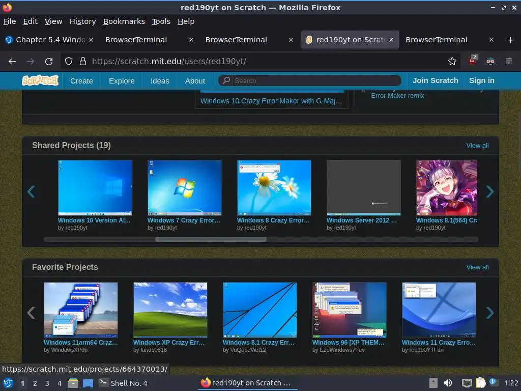
Task: Show previous Favorite Projects with left arrow
Action: coord(31,313)
